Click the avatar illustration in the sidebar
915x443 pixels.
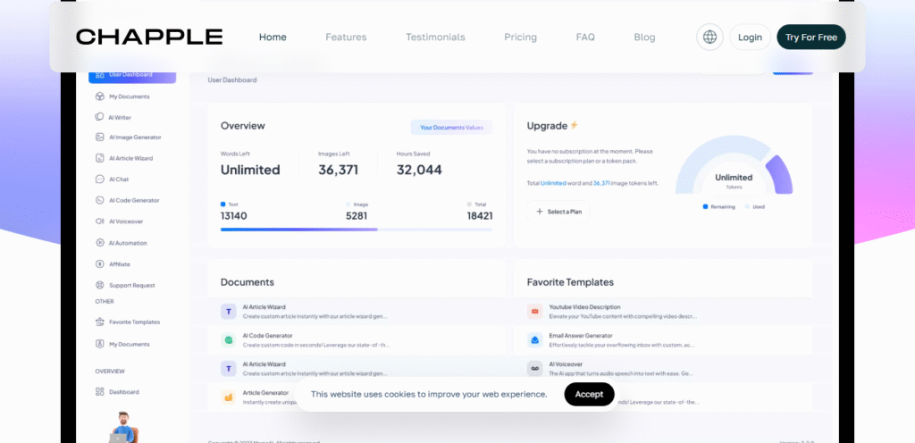click(123, 427)
